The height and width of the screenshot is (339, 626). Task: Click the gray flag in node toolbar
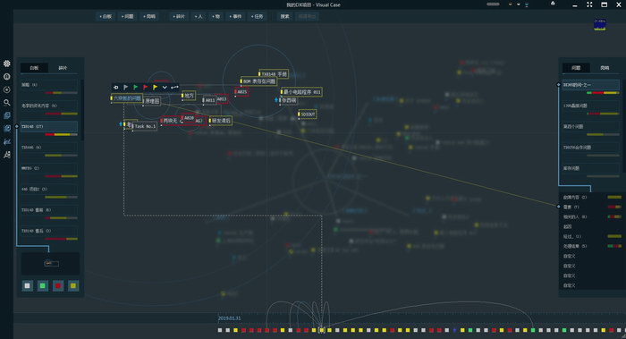click(126, 87)
